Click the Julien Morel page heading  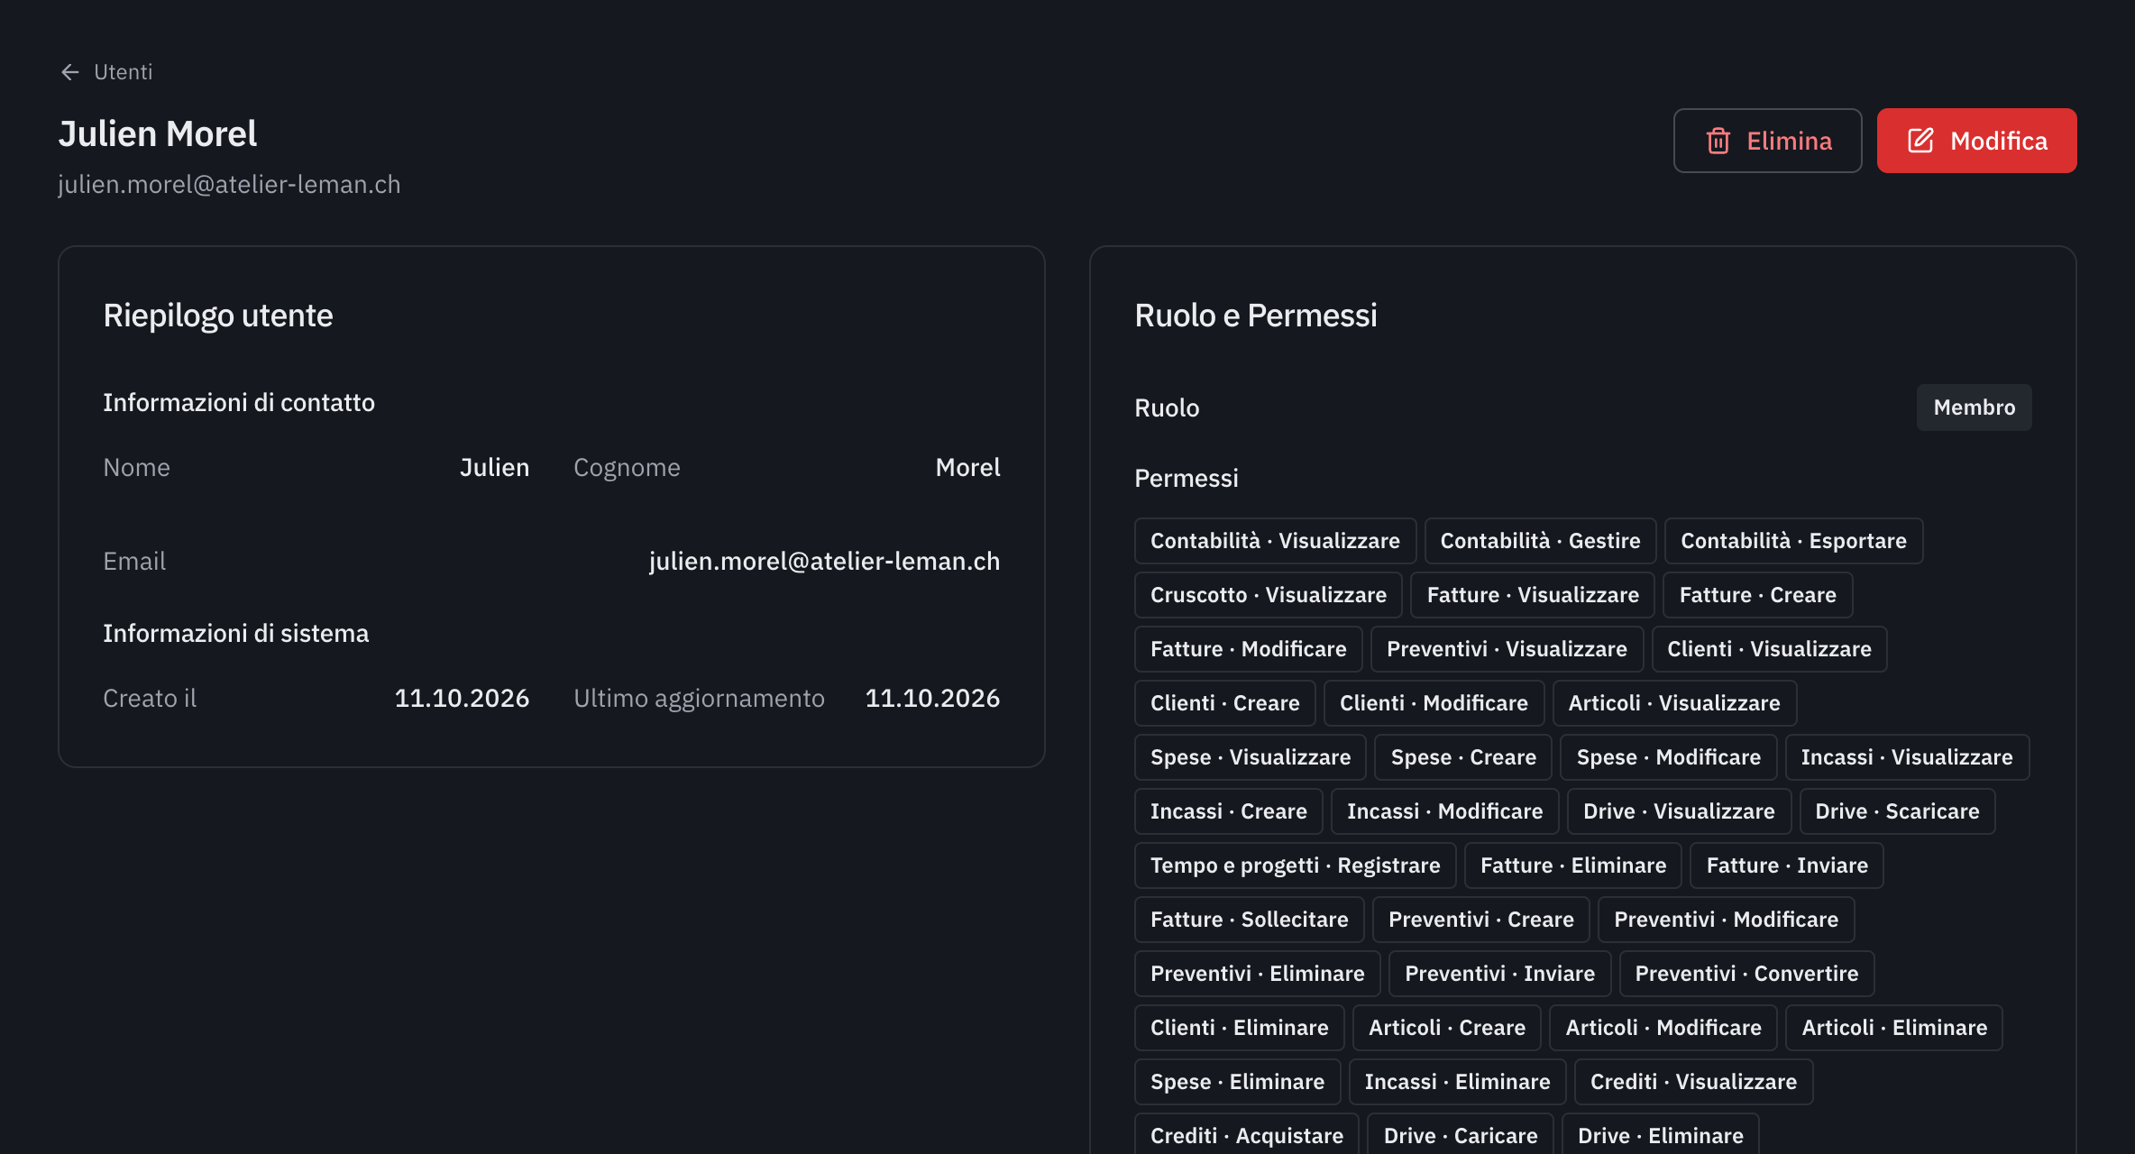[x=158, y=133]
